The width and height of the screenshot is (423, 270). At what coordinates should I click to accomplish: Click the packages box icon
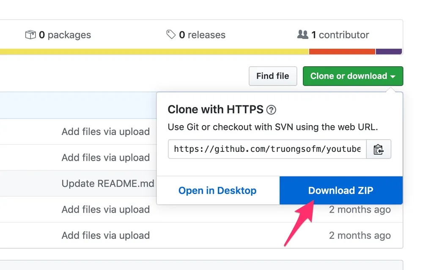pyautogui.click(x=30, y=35)
